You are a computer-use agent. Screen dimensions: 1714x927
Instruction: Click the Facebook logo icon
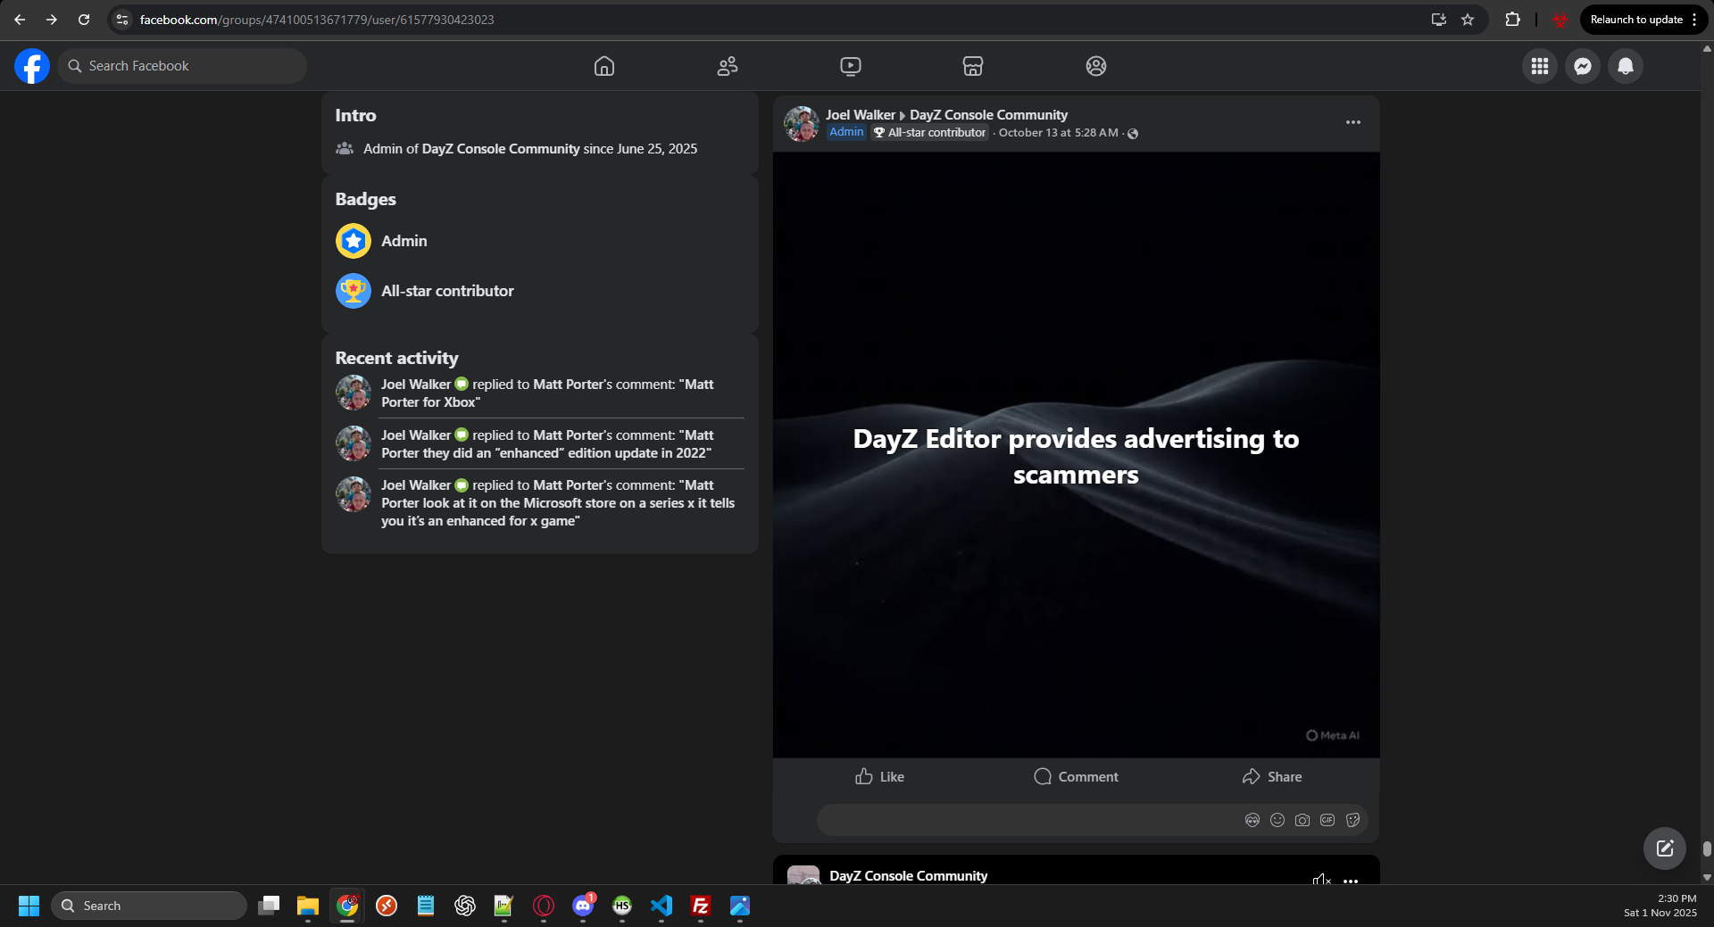tap(32, 66)
